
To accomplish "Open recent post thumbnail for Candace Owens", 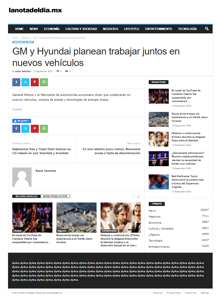I will pyautogui.click(x=159, y=96).
